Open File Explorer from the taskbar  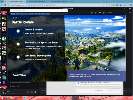[11, 98]
